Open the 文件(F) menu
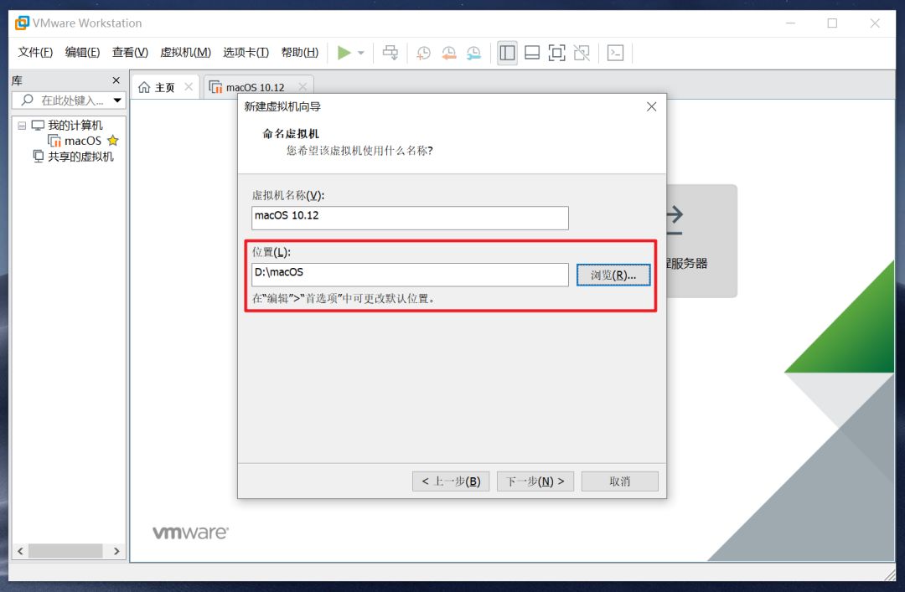The width and height of the screenshot is (905, 592). 35,53
